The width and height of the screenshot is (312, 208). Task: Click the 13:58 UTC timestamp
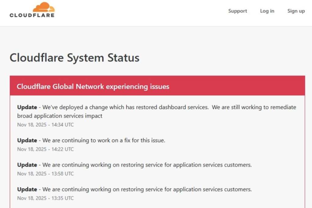tap(45, 174)
